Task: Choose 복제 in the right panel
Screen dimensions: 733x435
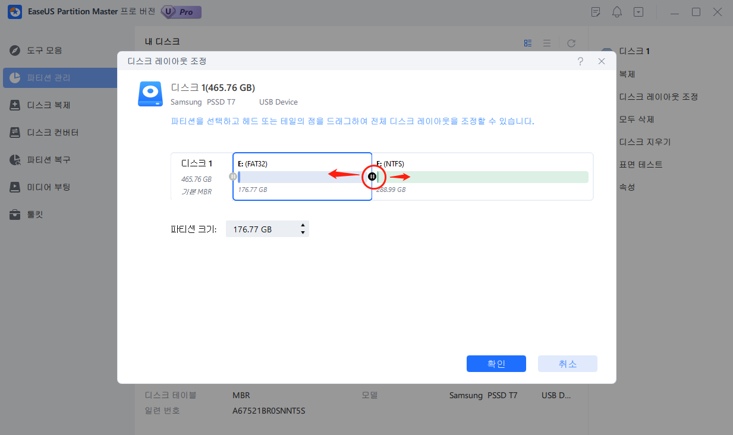Action: (627, 74)
